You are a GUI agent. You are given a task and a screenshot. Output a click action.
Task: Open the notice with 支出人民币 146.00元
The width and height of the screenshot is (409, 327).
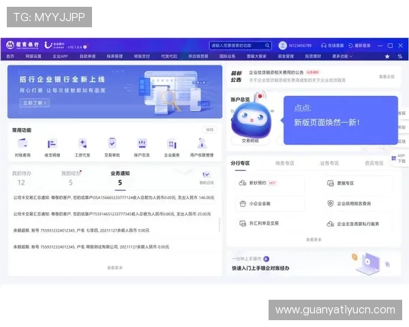click(114, 198)
